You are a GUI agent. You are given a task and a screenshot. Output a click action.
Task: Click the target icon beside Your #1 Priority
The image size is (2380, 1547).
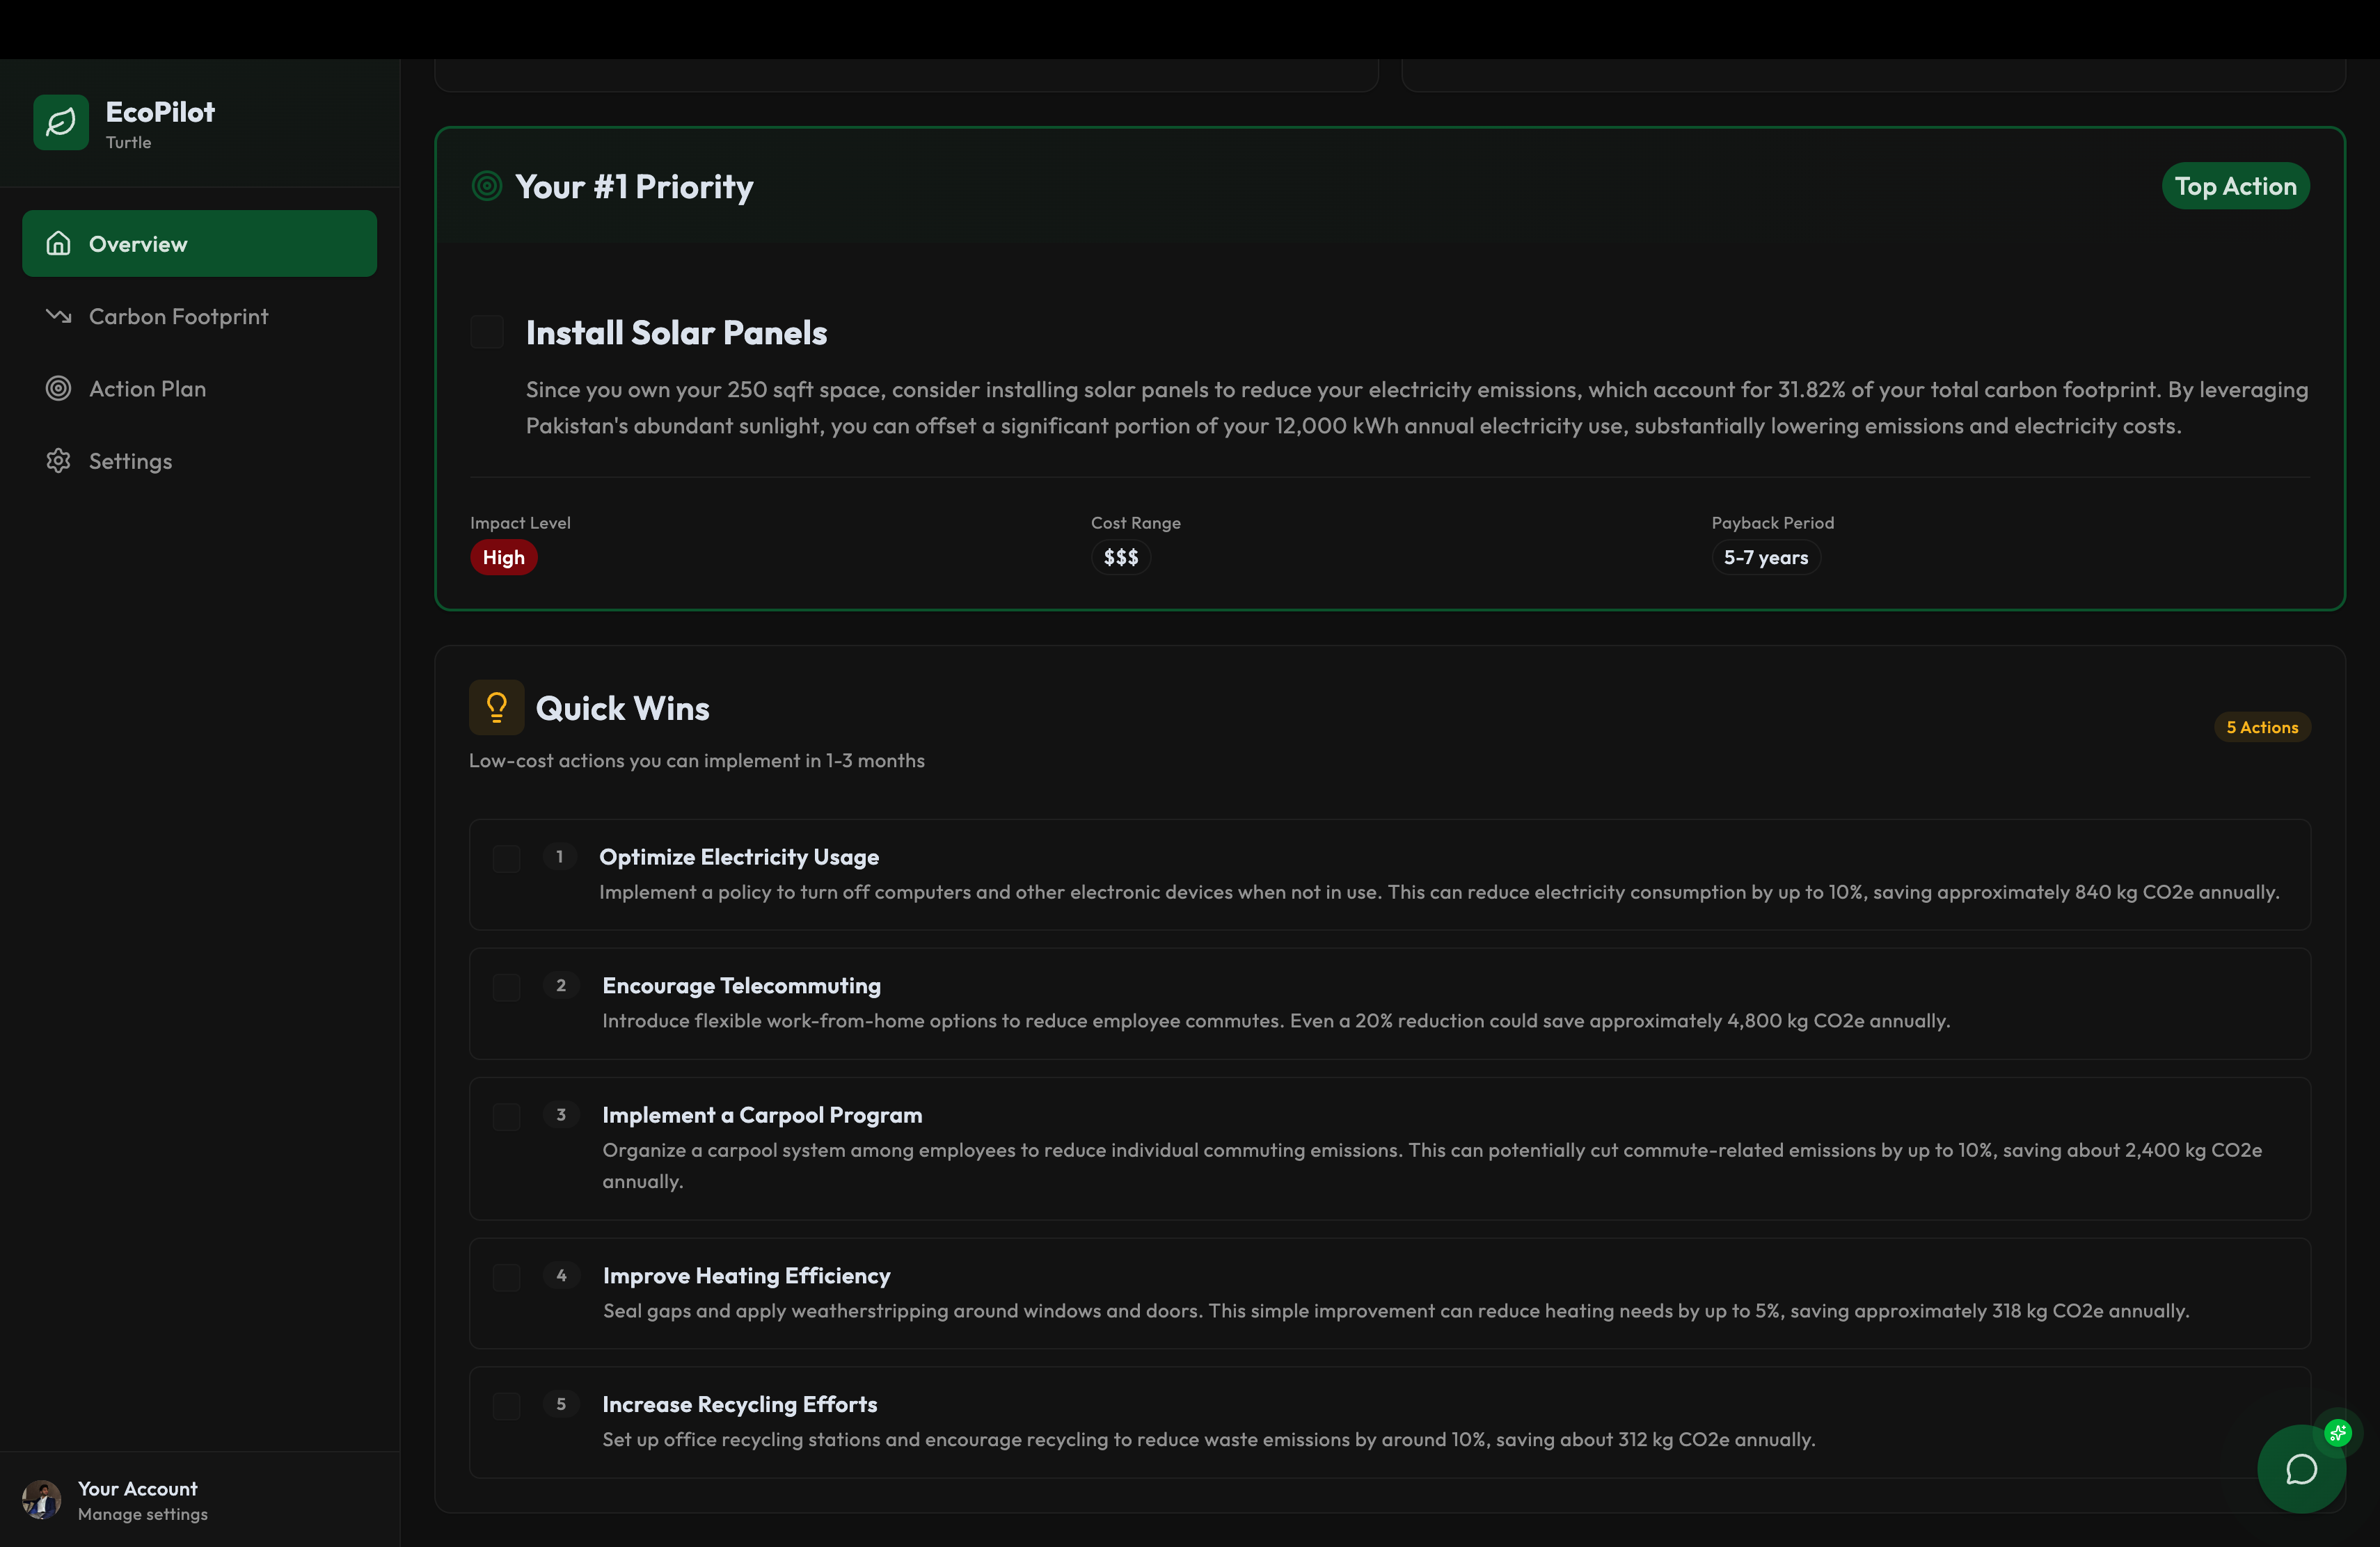pos(487,186)
